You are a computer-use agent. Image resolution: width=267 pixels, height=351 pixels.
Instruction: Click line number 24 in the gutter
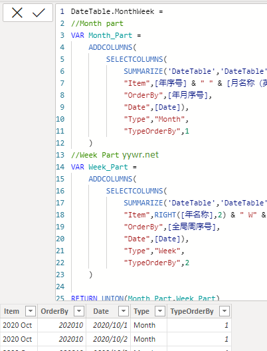(60, 287)
